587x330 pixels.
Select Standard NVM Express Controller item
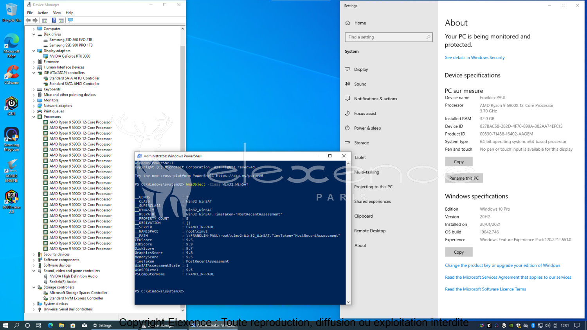[x=76, y=298]
